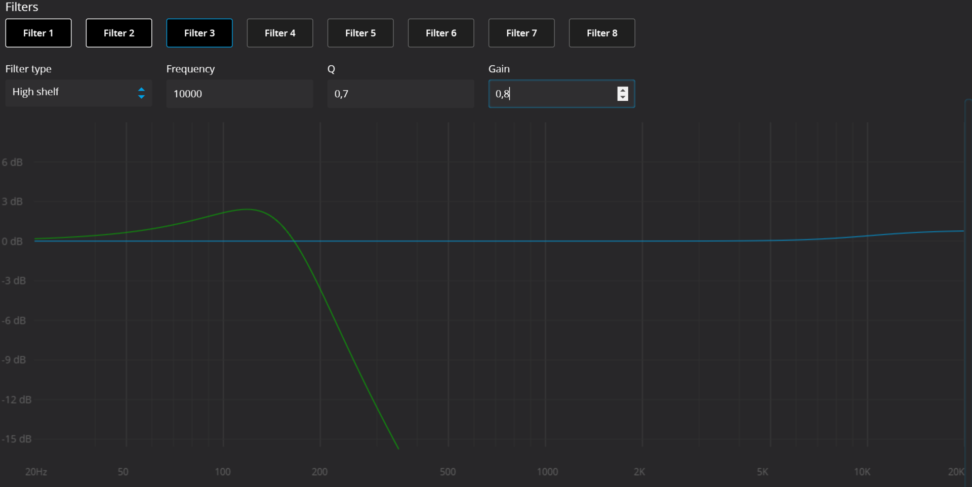
Task: Open Filter 4 settings
Action: tap(280, 33)
